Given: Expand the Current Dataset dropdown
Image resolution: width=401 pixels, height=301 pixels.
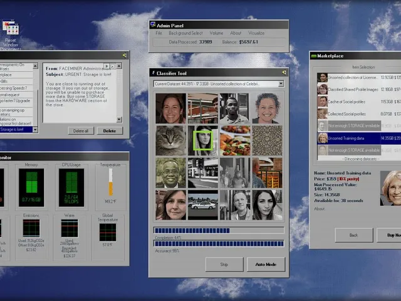Looking at the screenshot, I should click(219, 83).
